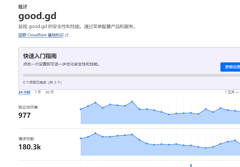The height and width of the screenshot is (167, 240).
Task: Click the external link icon beside Cloudflare 基础知识
Action: [67, 35]
